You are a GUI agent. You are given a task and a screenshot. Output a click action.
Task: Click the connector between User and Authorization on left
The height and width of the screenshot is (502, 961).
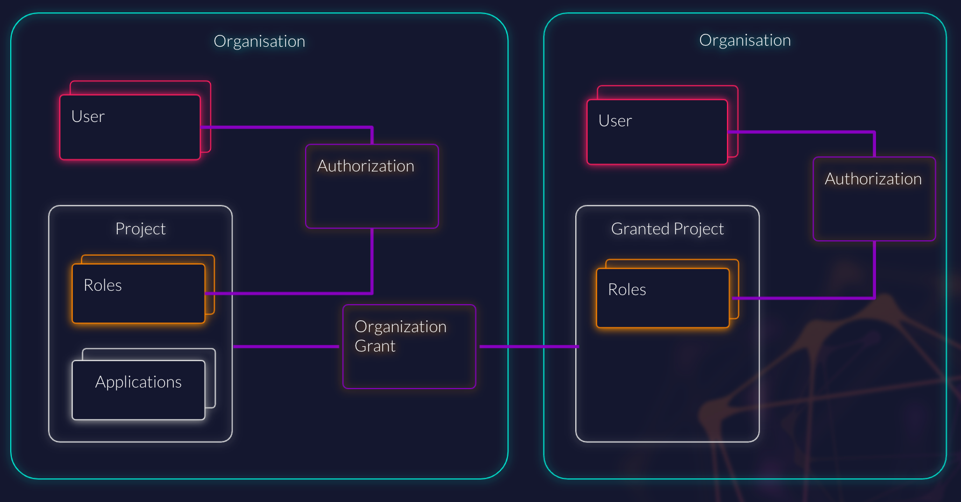285,126
